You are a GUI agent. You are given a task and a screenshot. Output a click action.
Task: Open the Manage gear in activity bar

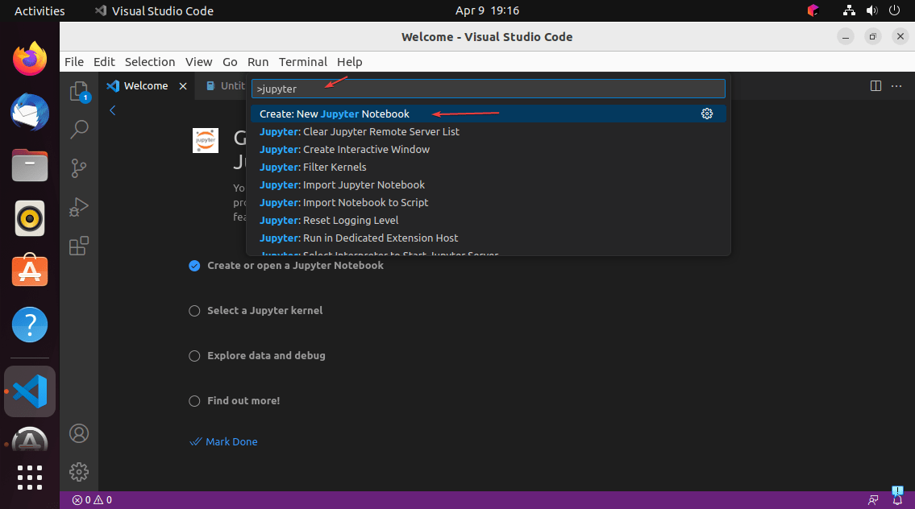pyautogui.click(x=79, y=472)
